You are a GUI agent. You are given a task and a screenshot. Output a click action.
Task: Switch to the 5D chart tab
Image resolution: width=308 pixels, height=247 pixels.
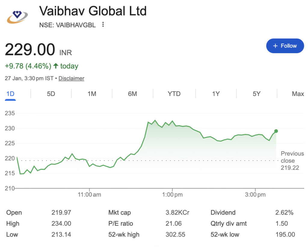pyautogui.click(x=51, y=94)
